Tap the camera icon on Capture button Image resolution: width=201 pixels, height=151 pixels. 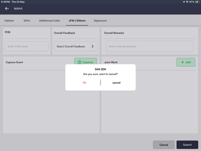point(80,62)
